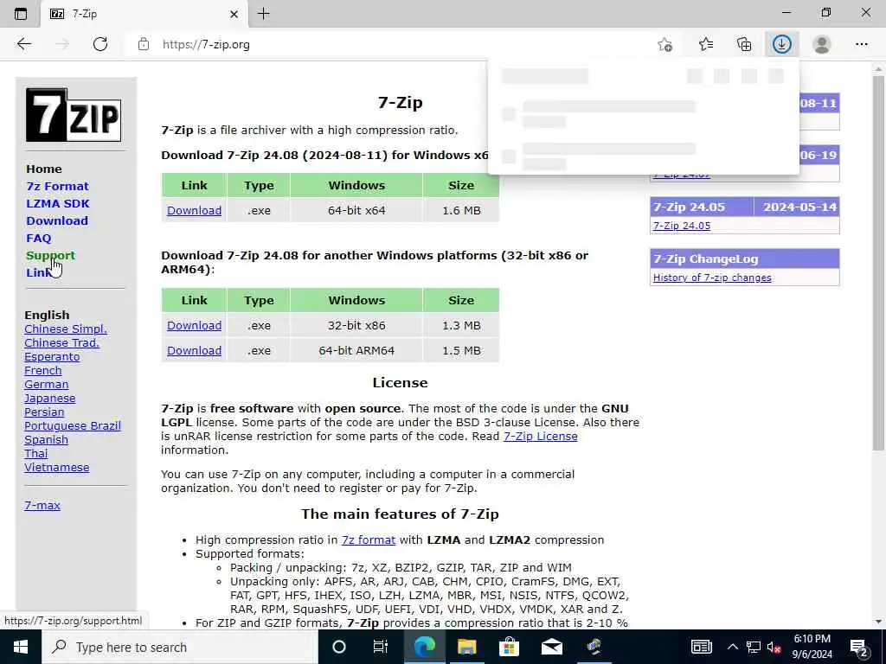Download the 32-bit x86 installer
Screen dimensions: 886x664
click(x=194, y=326)
